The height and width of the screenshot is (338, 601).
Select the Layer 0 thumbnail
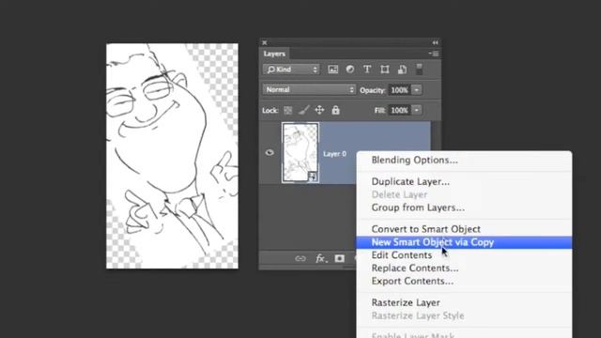coord(300,152)
